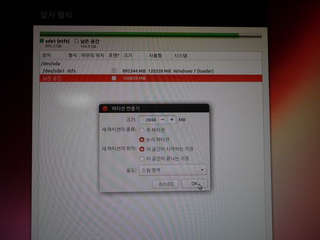The width and height of the screenshot is (320, 240).
Task: Click the Windows 7 (loader) system cell
Action: 193,71
